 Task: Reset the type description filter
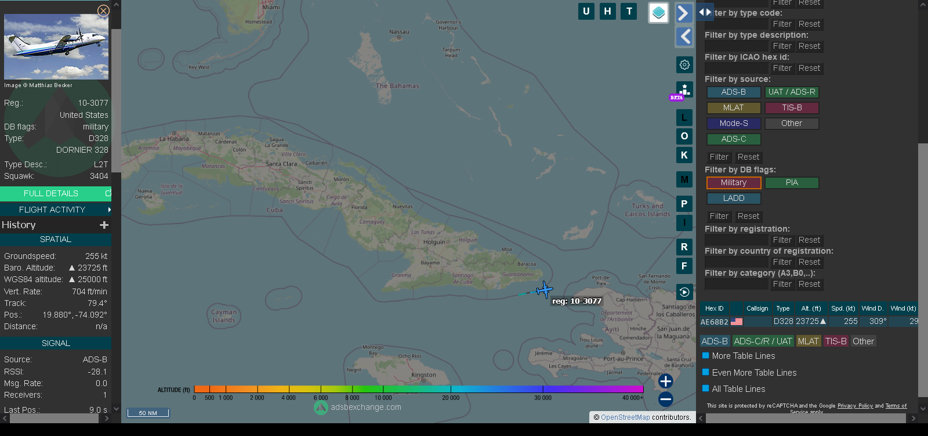point(809,46)
